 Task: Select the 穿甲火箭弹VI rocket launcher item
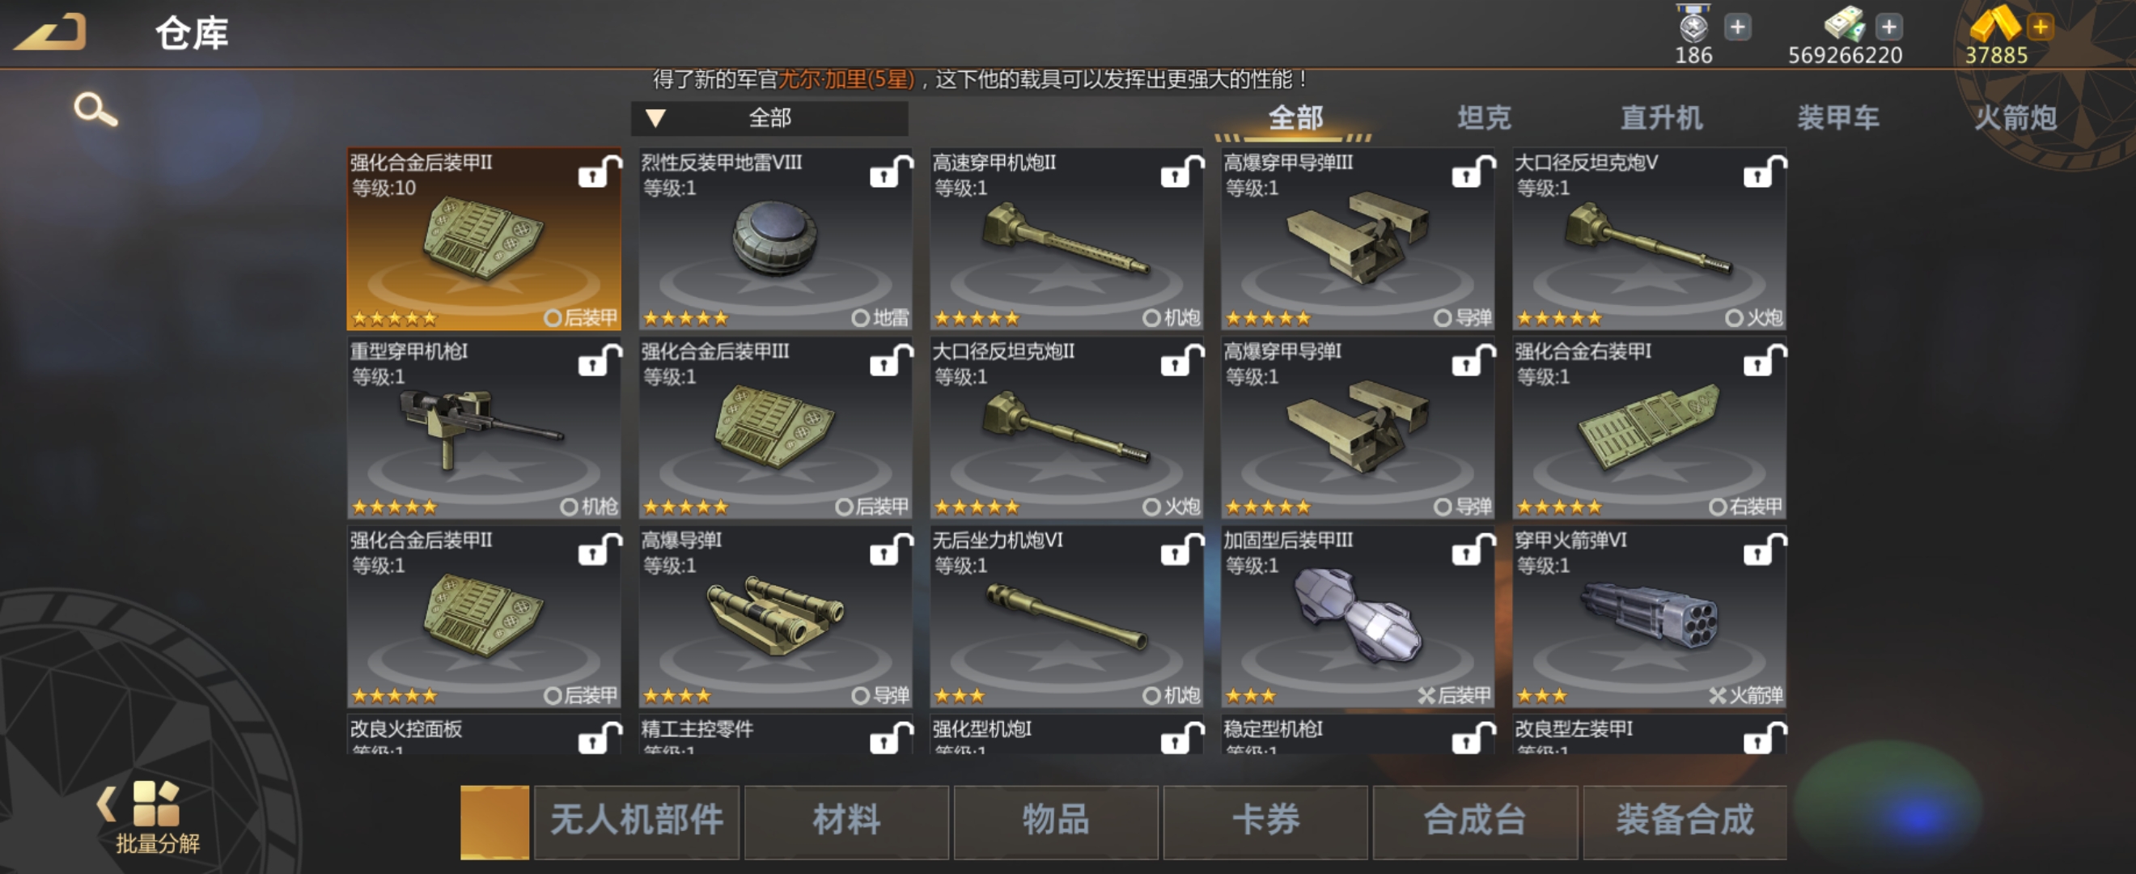(1648, 617)
